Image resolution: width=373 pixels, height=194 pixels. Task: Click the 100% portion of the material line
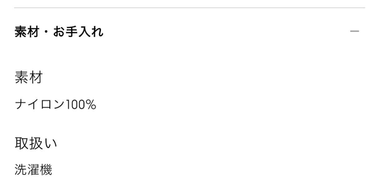[x=81, y=105]
